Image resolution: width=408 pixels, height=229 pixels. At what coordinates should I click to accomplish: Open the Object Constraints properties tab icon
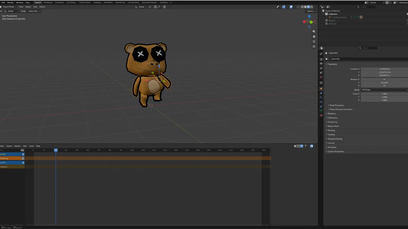point(321,107)
